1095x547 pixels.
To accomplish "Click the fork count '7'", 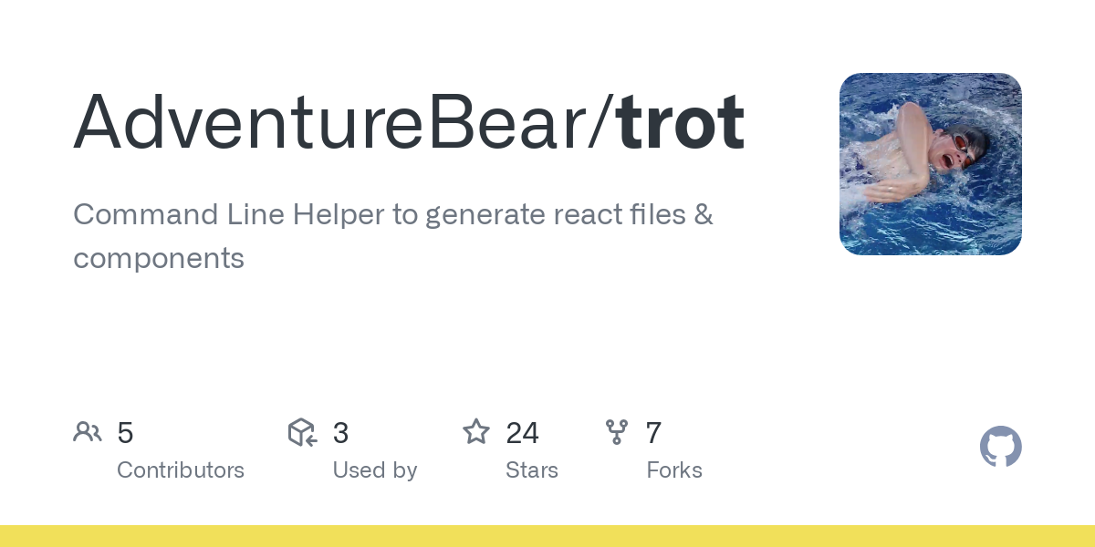I will pos(653,433).
